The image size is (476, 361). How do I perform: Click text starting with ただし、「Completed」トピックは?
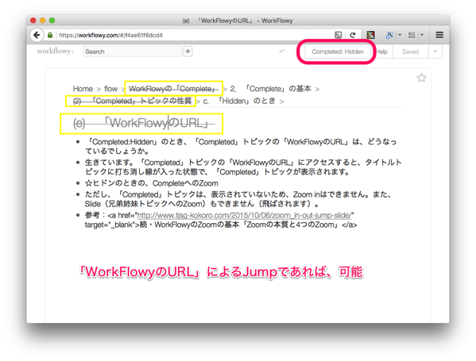point(238,199)
